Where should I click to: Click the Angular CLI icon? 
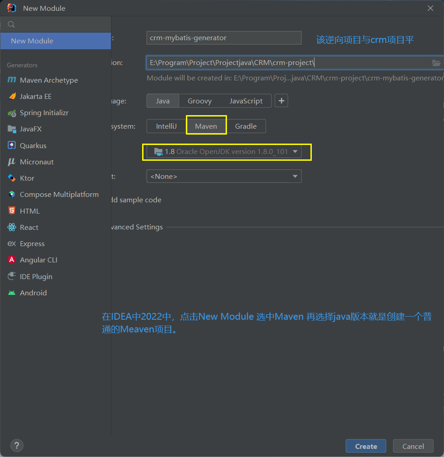[12, 260]
